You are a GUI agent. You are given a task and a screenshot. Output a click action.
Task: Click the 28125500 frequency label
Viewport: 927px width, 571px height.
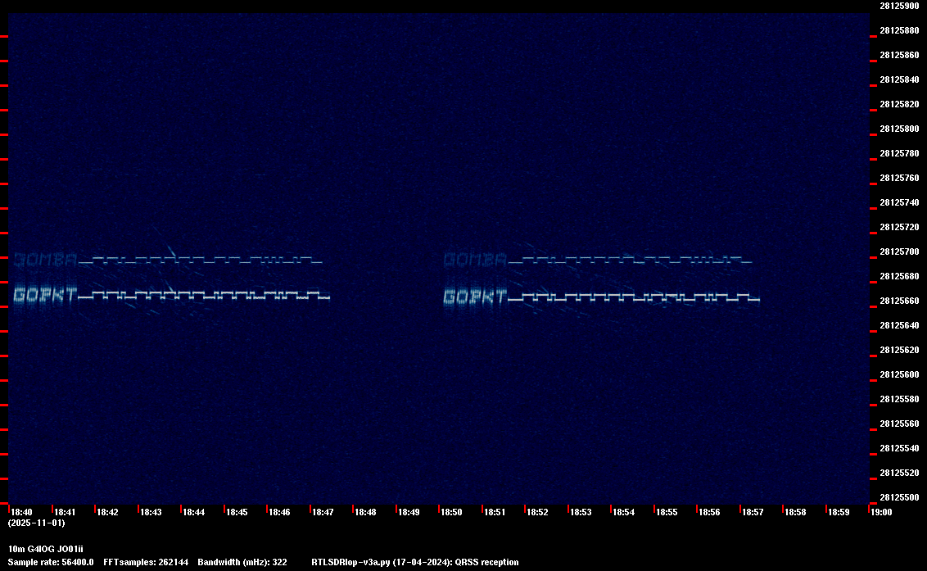tap(898, 497)
